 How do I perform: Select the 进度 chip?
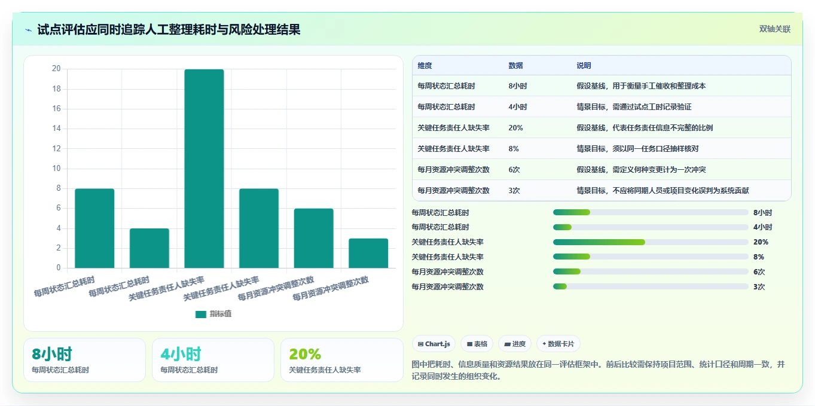(x=515, y=344)
